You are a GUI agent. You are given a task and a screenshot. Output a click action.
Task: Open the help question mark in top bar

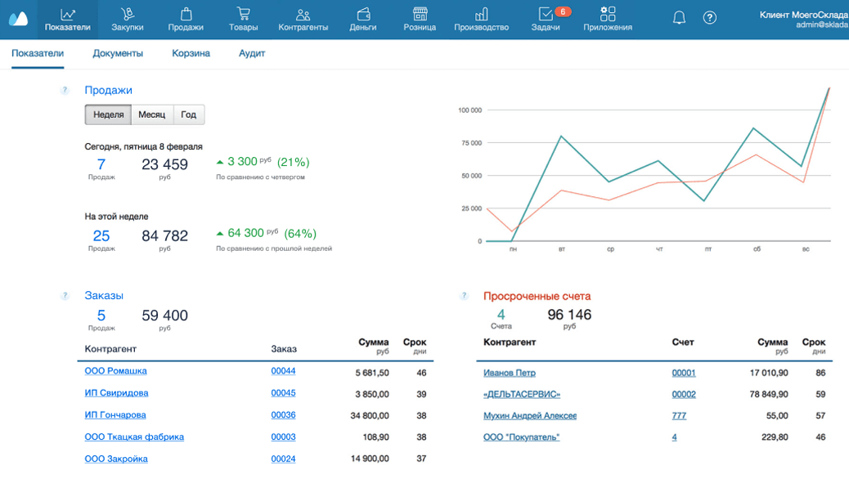click(x=710, y=18)
